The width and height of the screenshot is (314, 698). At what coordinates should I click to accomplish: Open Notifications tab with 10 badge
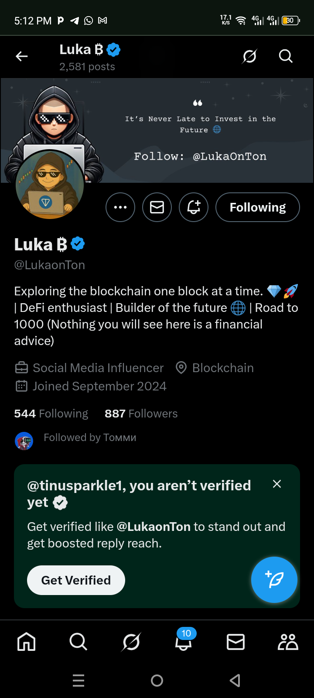click(x=184, y=642)
